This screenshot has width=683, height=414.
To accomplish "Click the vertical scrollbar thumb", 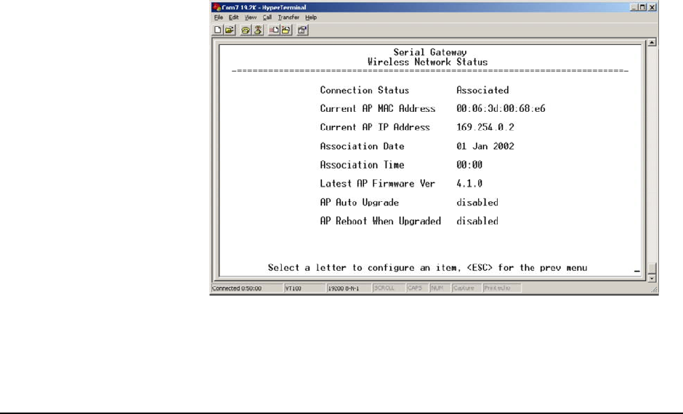I will pyautogui.click(x=652, y=268).
